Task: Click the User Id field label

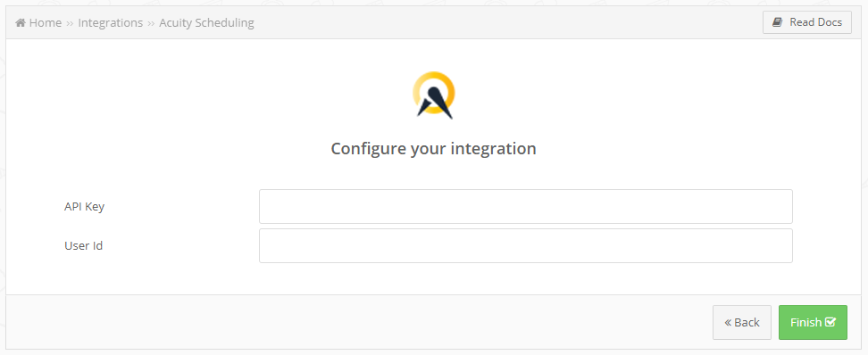Action: 84,245
